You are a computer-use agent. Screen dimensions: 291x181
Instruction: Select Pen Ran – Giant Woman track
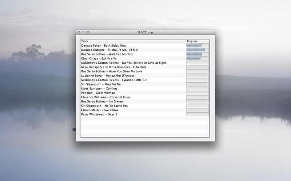click(133, 93)
